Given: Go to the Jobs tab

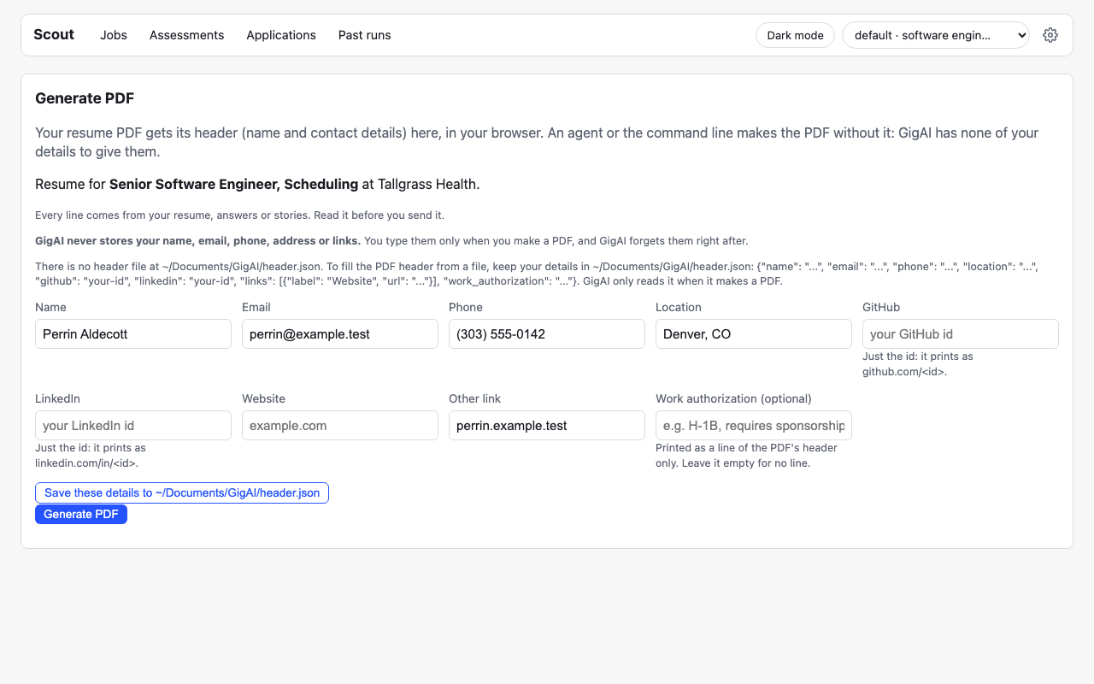Looking at the screenshot, I should tap(114, 35).
